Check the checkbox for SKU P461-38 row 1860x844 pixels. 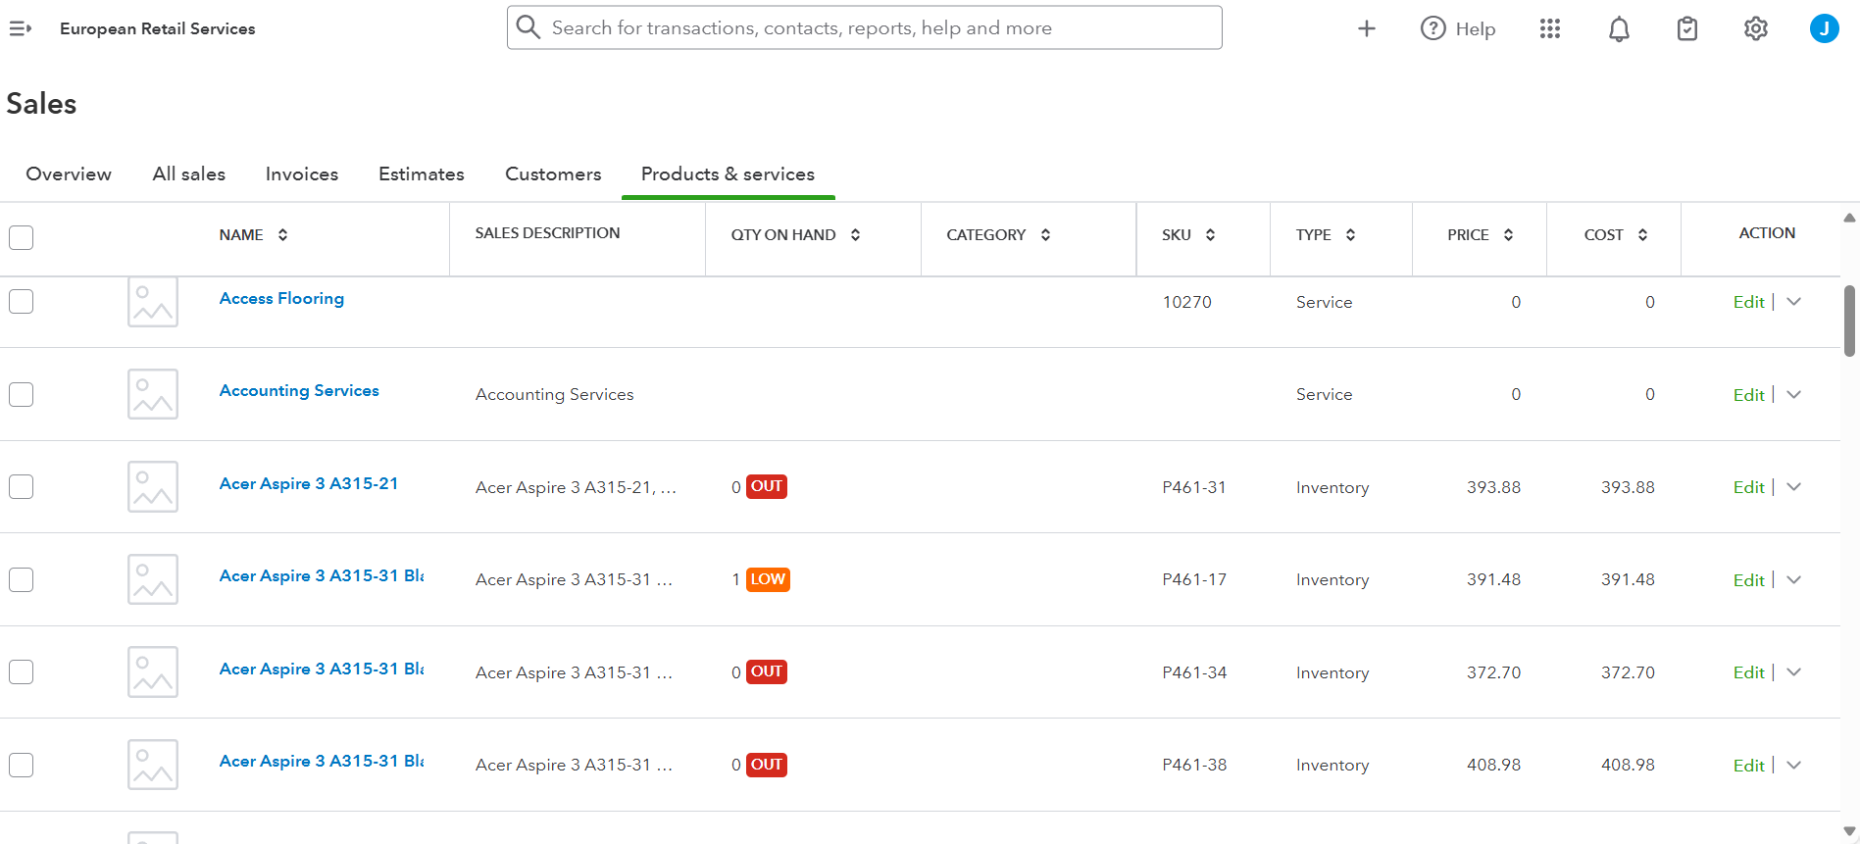click(x=21, y=765)
